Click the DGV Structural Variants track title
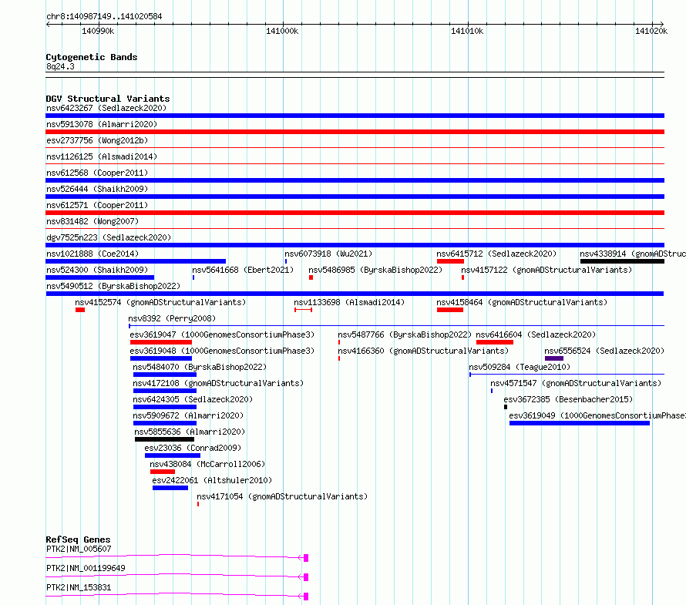This screenshot has width=686, height=605. [108, 99]
